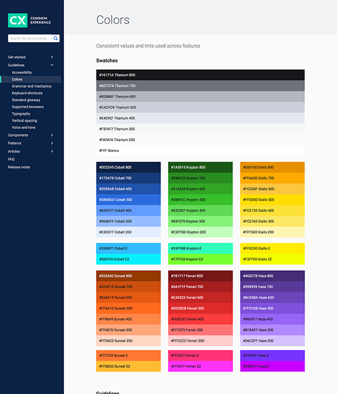Open Release notes
Screen dimensions: 337x394
pos(19,167)
